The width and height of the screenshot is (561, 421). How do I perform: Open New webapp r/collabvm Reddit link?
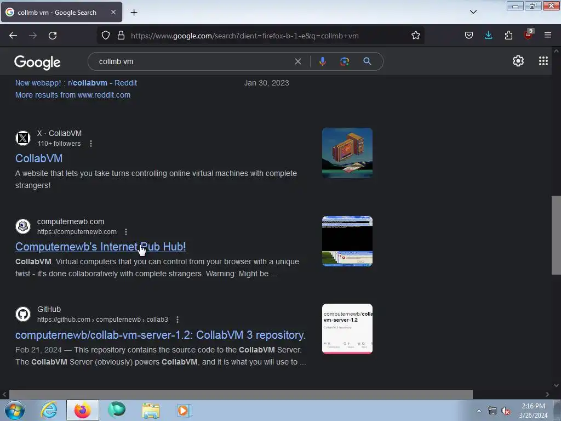[76, 83]
